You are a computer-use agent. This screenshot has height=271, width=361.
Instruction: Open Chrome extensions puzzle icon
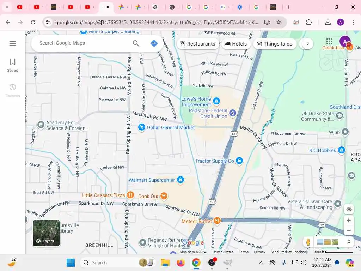pyautogui.click(x=309, y=22)
